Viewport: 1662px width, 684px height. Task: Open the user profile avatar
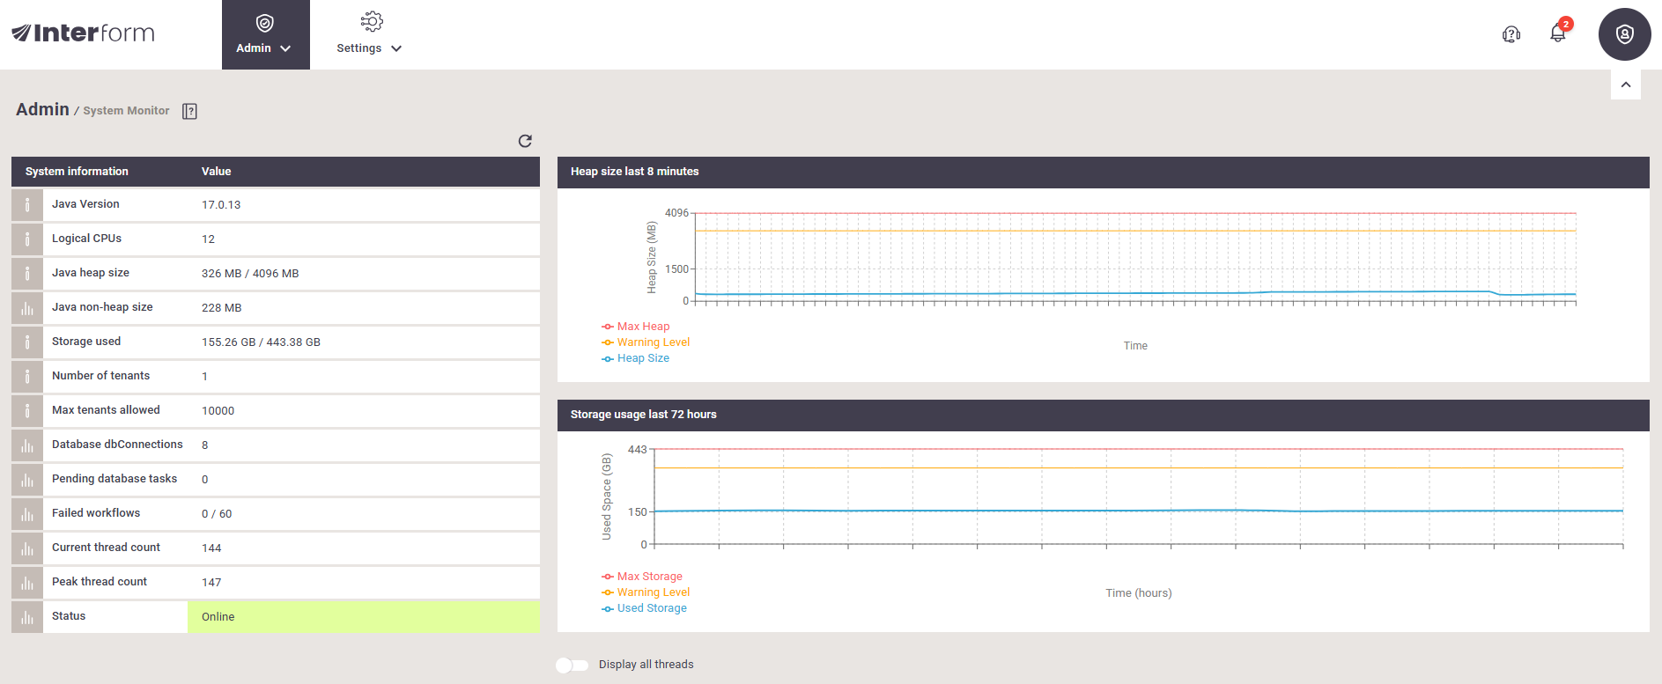point(1624,34)
